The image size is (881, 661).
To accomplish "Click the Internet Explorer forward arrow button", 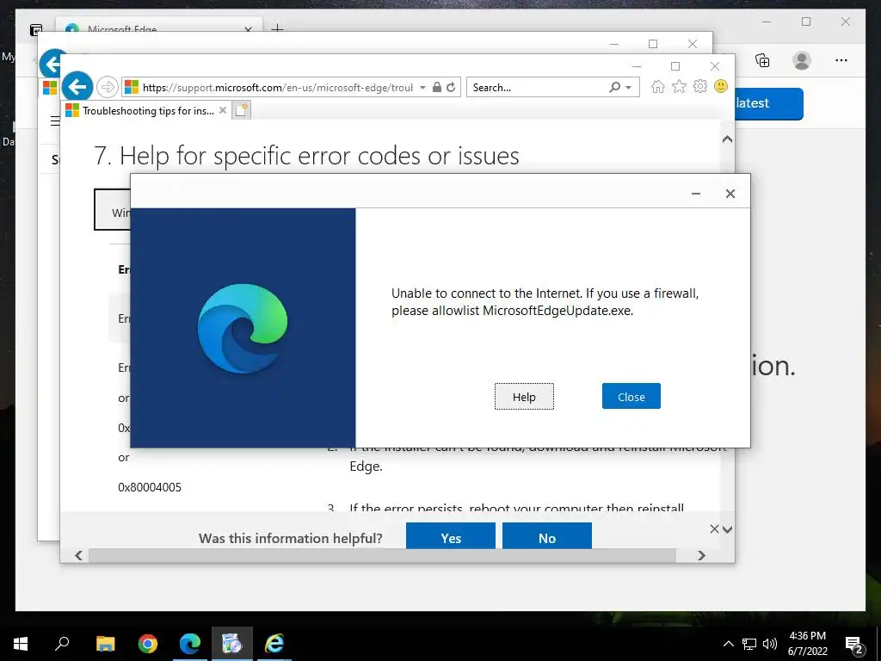I will point(107,87).
